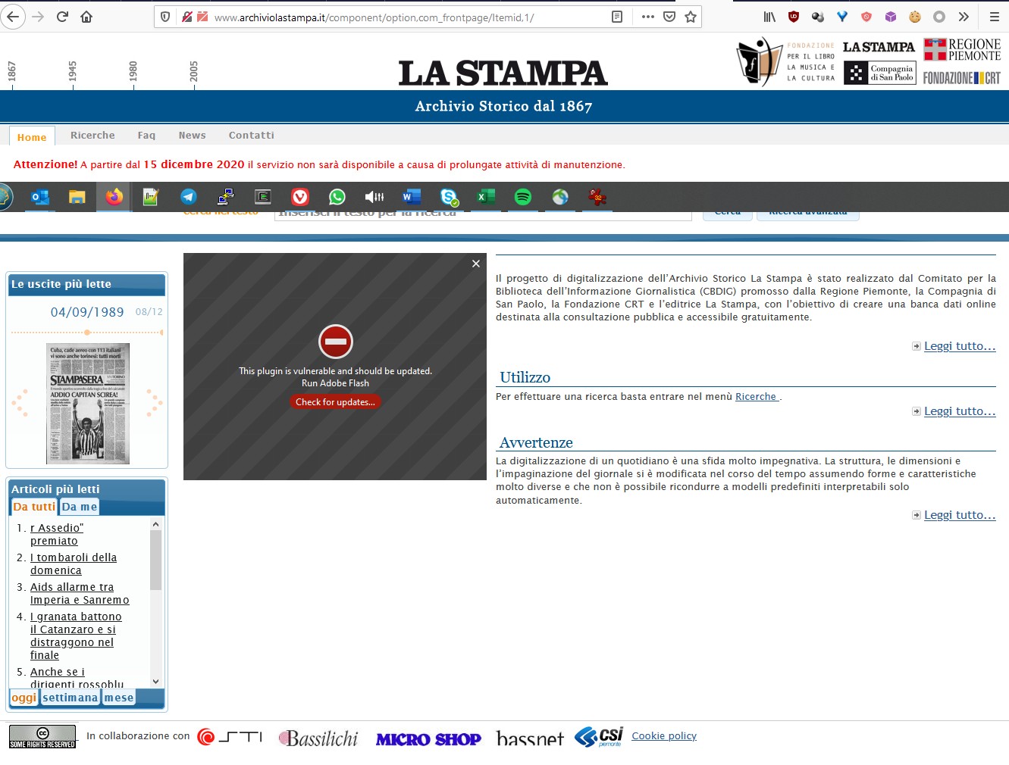Open the News menu item
The height and width of the screenshot is (765, 1009).
[192, 135]
